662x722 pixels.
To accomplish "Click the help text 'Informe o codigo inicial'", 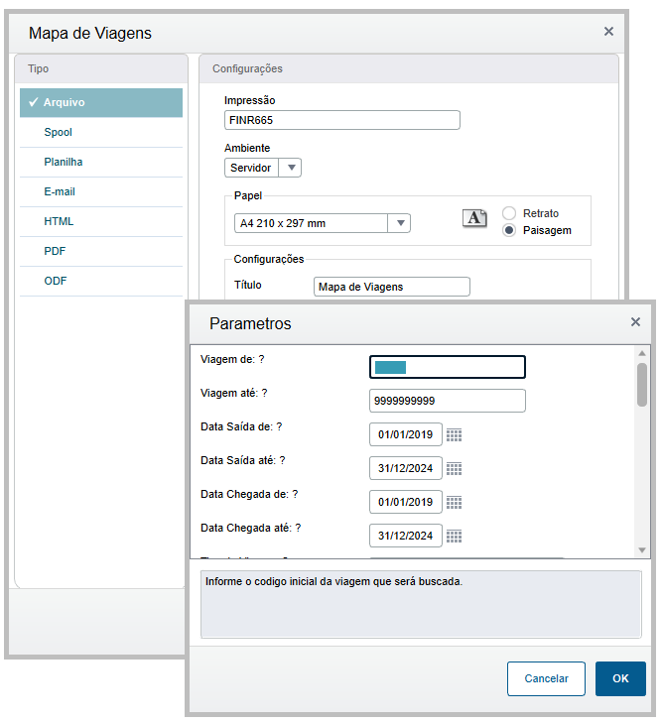I will [x=333, y=581].
